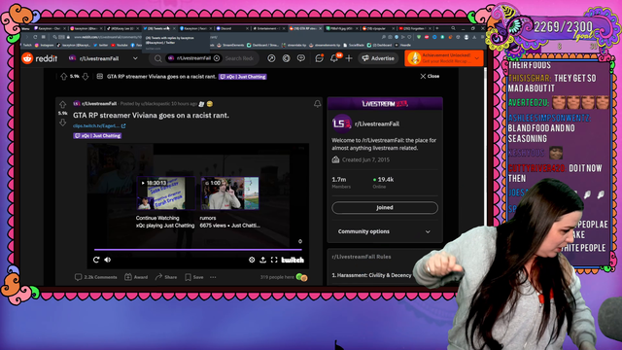Expand Community options
Image resolution: width=622 pixels, height=350 pixels.
pos(384,231)
